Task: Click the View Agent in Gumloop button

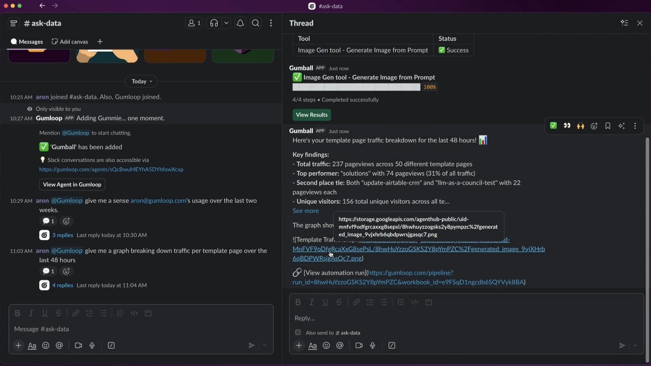Action: tap(72, 185)
